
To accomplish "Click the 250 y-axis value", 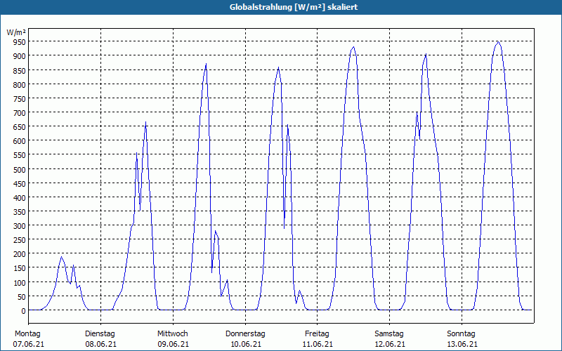I will click(19, 240).
